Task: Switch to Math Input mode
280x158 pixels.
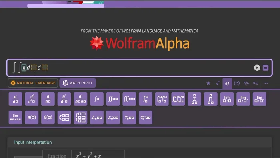Action: 78,83
